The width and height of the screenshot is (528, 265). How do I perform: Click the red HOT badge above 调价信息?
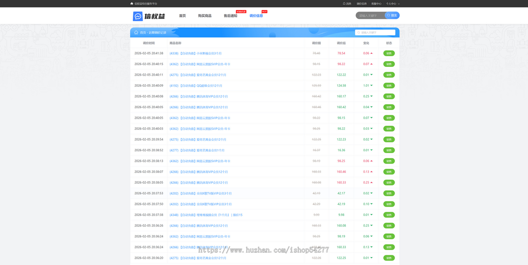[264, 11]
